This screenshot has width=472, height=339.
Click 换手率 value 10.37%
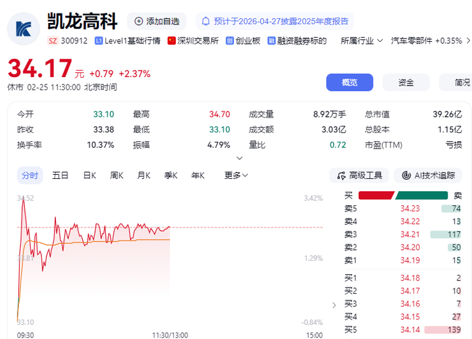pos(100,145)
